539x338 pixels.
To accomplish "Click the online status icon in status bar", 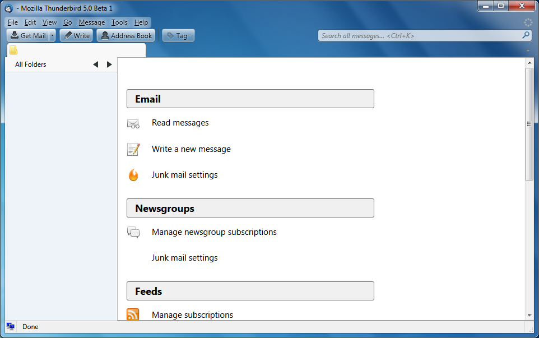I will click(x=10, y=327).
